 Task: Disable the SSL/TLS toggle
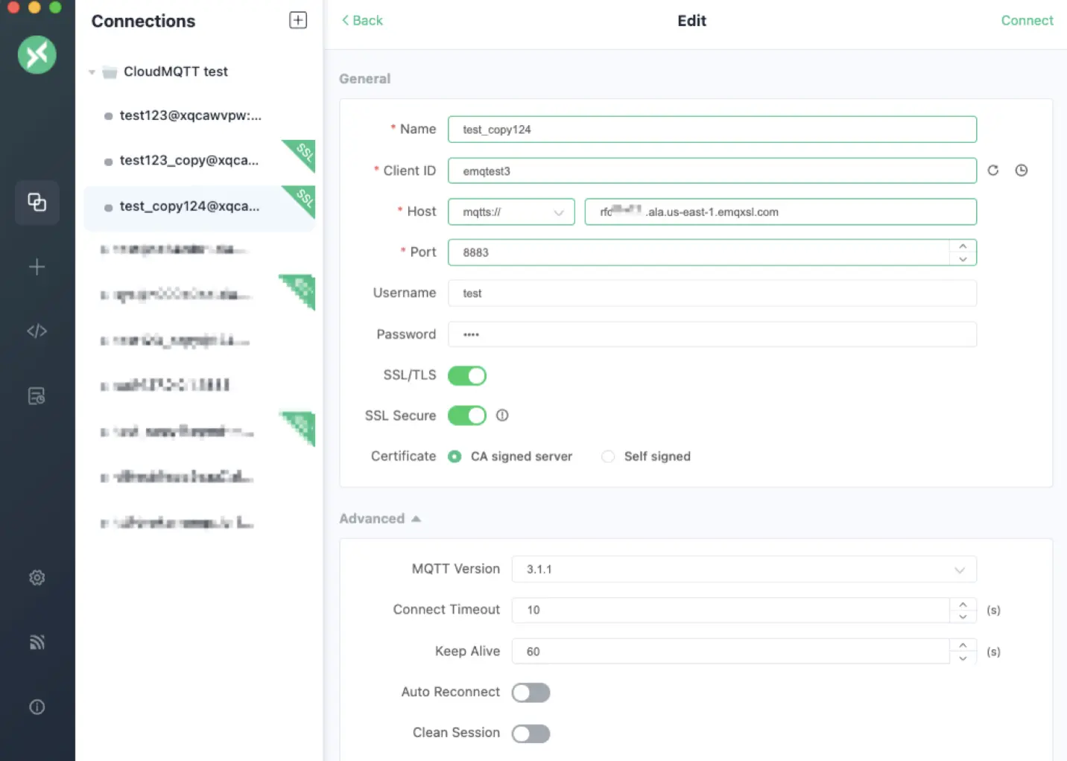point(467,376)
